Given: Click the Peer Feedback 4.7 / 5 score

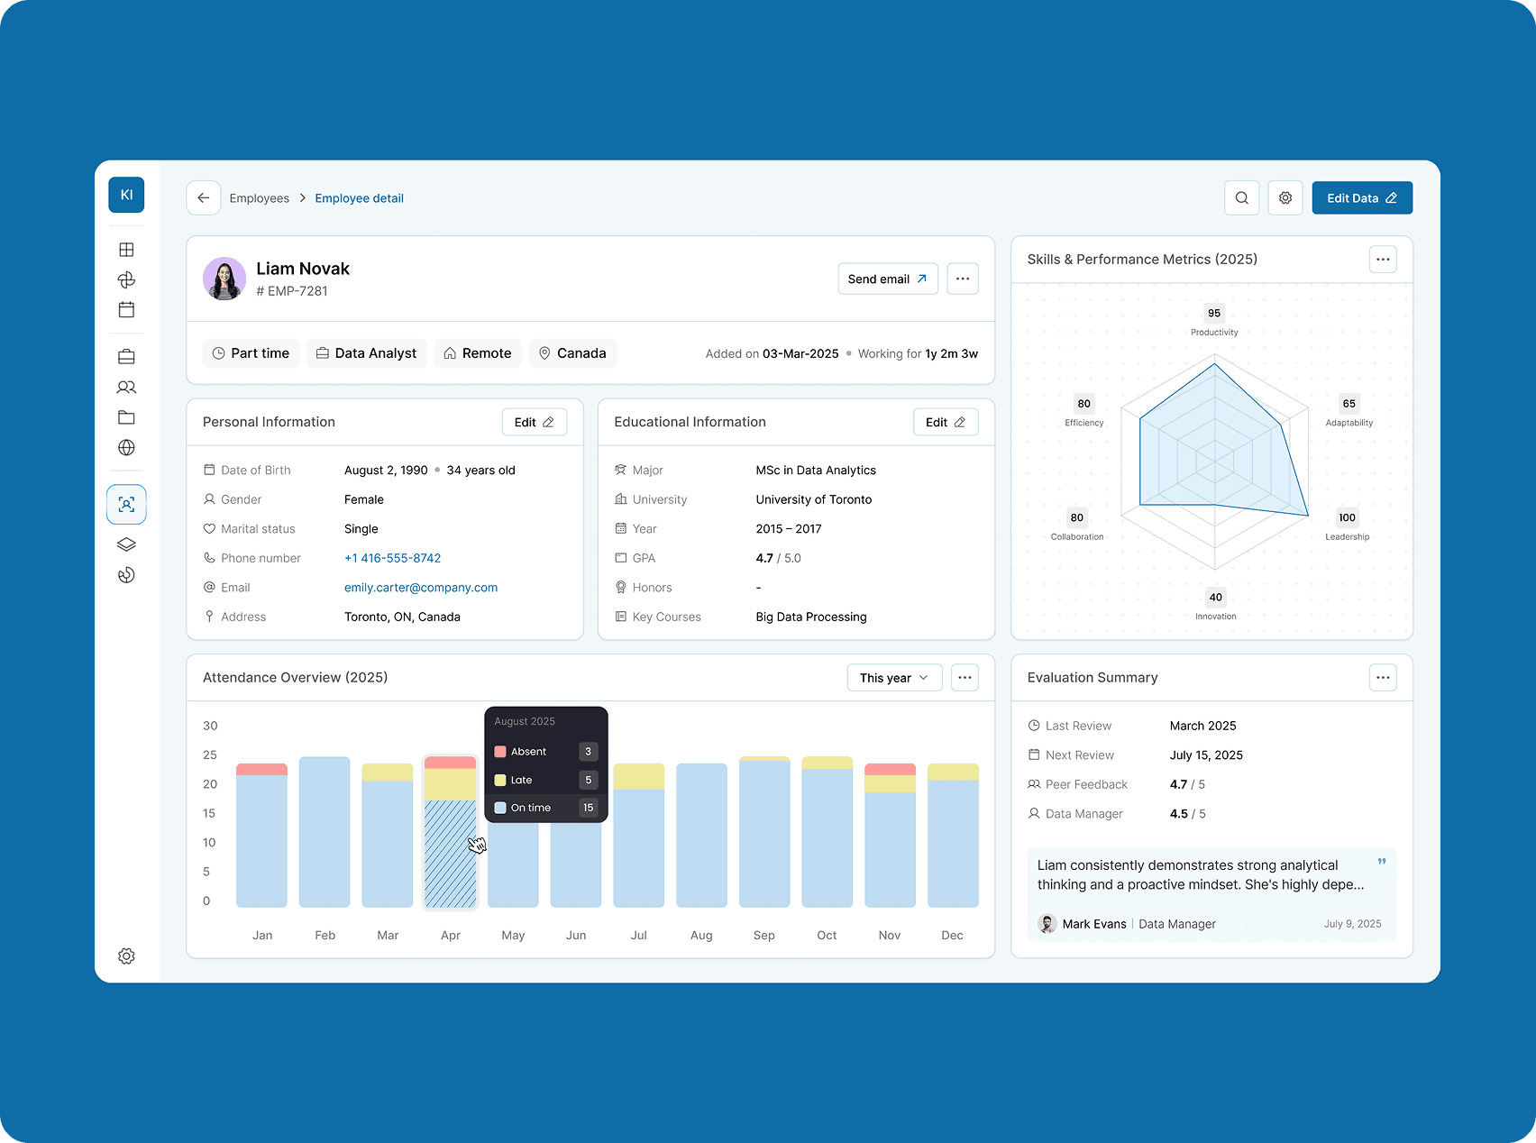Looking at the screenshot, I should coord(1187,784).
